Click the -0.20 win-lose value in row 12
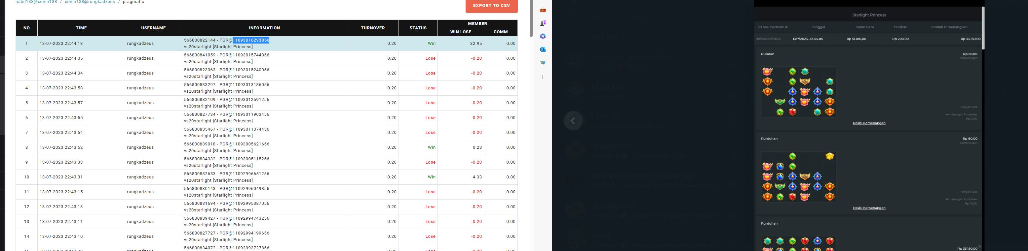 [x=476, y=207]
